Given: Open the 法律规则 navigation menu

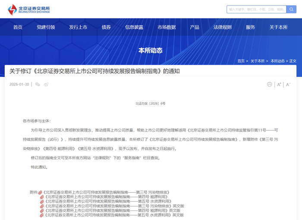Looking at the screenshot, I should click(x=223, y=27).
